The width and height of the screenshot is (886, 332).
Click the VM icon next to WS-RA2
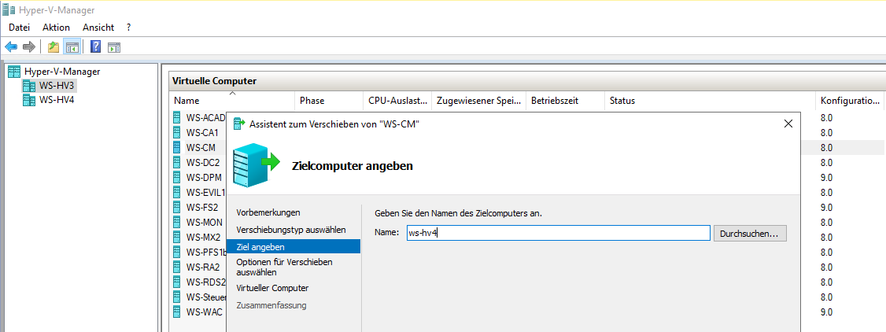177,267
